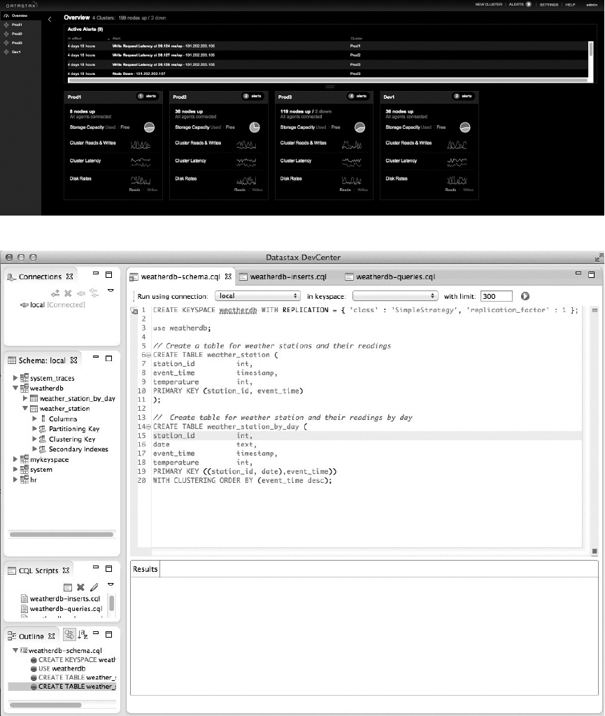Open ALERTS in OpsCenter header

(520, 5)
